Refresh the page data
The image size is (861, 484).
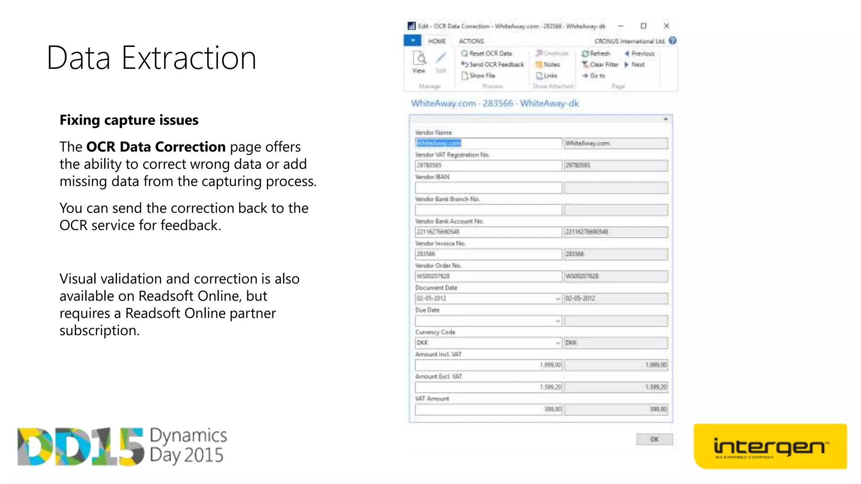pos(596,53)
